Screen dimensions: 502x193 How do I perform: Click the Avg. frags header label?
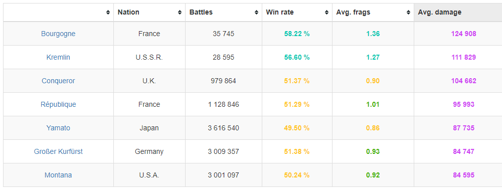coord(353,13)
